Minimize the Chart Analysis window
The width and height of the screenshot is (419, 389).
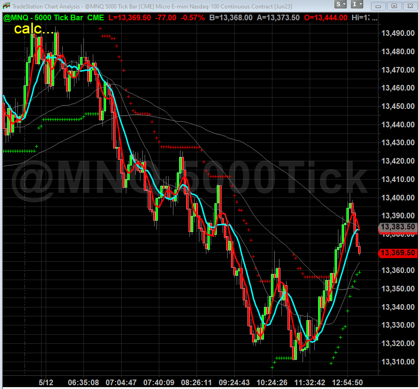[x=378, y=6]
